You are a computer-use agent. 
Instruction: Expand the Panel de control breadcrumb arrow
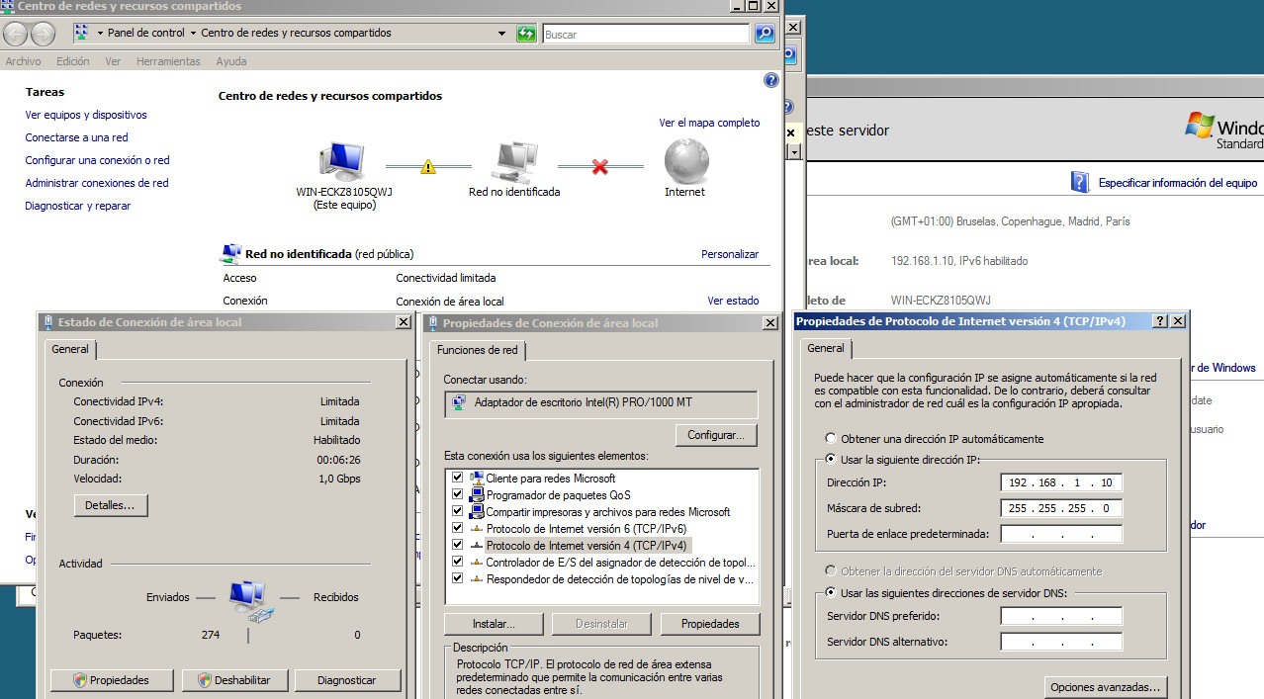pos(193,33)
